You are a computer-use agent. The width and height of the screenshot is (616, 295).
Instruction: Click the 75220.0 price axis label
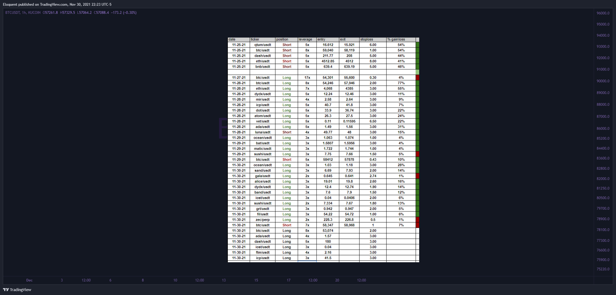(x=603, y=269)
